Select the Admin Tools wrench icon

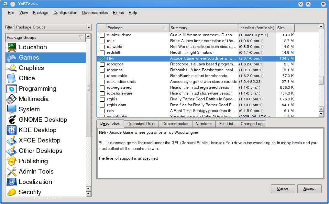point(12,172)
